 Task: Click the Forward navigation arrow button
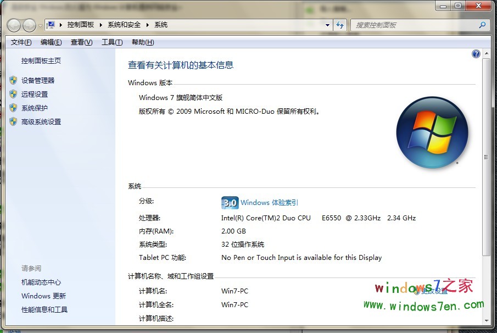coord(30,25)
